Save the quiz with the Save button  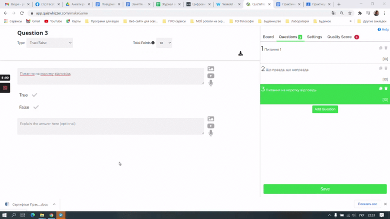coord(325,189)
